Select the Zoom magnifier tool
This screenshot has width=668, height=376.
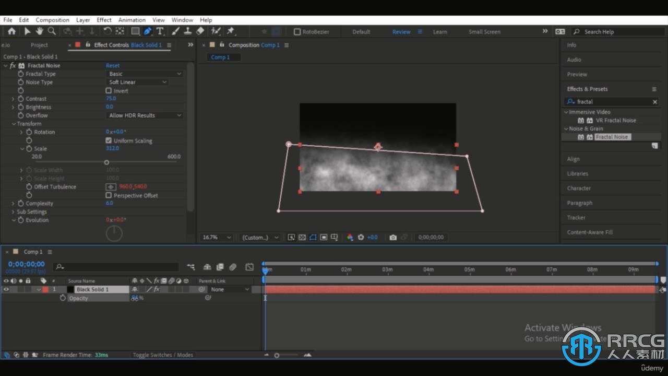click(x=52, y=31)
